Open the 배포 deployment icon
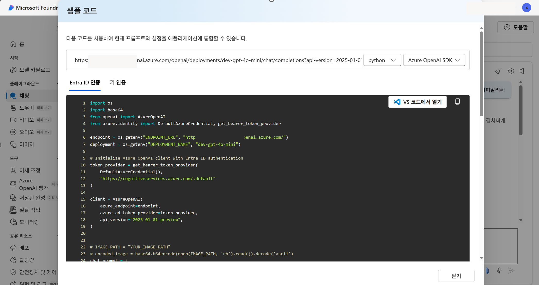The width and height of the screenshot is (539, 285). click(13, 248)
